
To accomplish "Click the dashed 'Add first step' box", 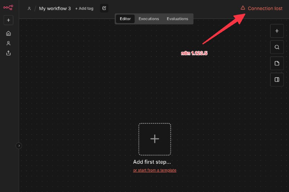I will tap(155, 139).
